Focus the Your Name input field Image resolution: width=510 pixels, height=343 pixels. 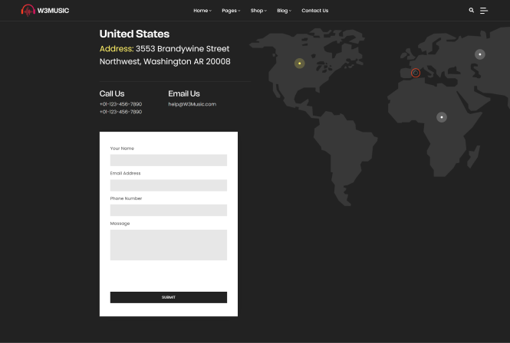168,160
